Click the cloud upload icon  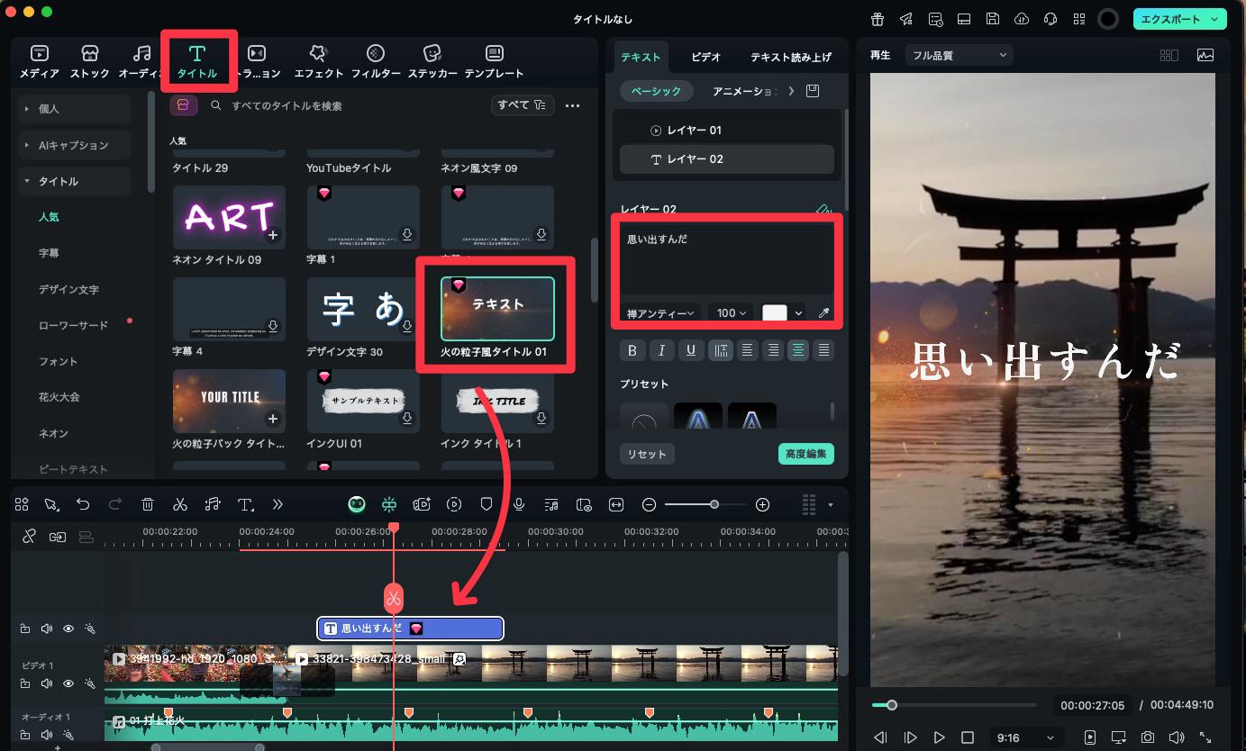coord(1021,19)
